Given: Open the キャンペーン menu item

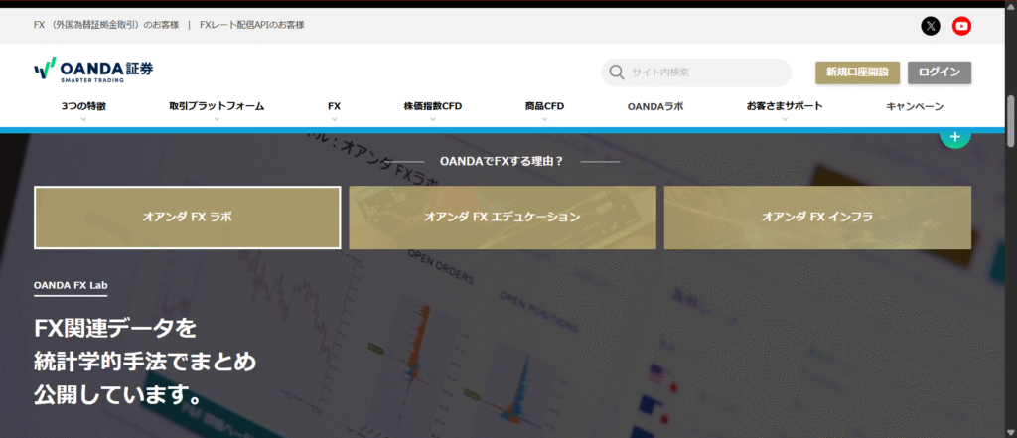Looking at the screenshot, I should pyautogui.click(x=915, y=106).
